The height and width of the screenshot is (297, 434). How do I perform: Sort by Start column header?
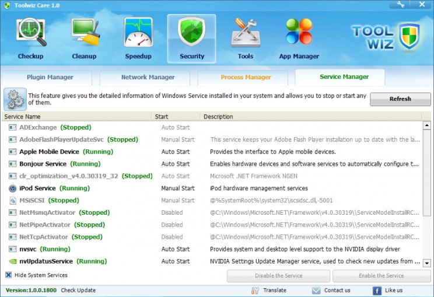pyautogui.click(x=176, y=117)
